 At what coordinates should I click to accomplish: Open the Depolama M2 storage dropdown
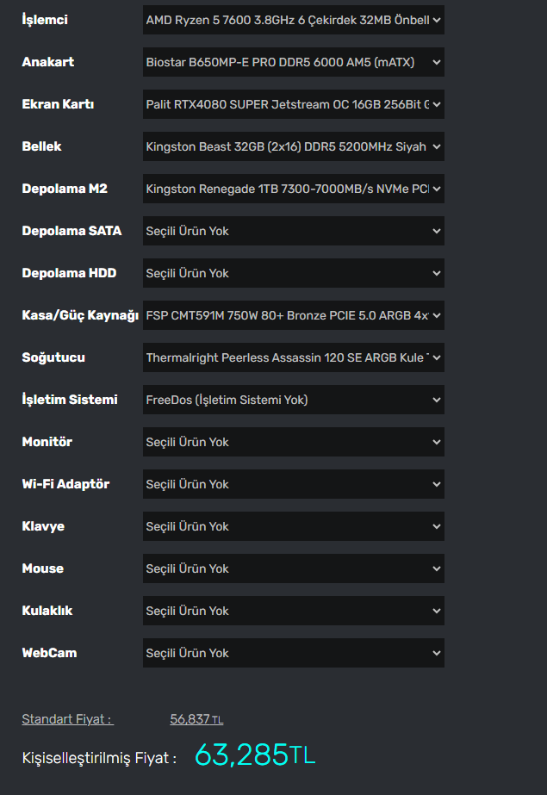click(x=293, y=189)
